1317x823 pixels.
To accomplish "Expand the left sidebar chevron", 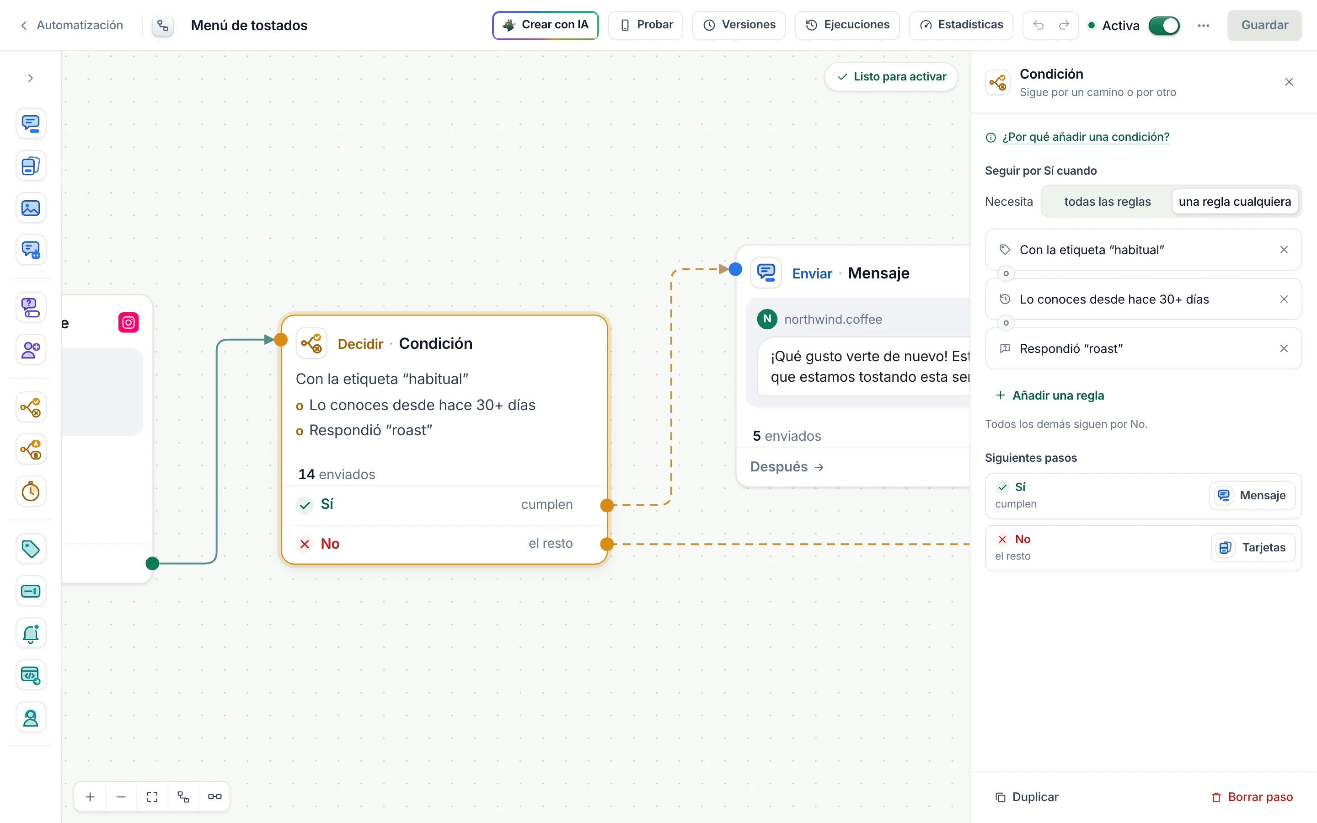I will tap(31, 78).
